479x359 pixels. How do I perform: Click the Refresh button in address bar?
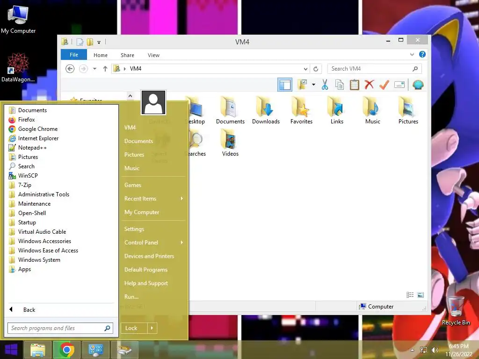[x=316, y=69]
